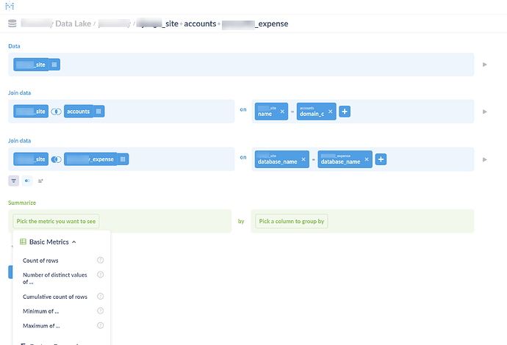Select Count of rows metric
The image size is (507, 345).
40,261
